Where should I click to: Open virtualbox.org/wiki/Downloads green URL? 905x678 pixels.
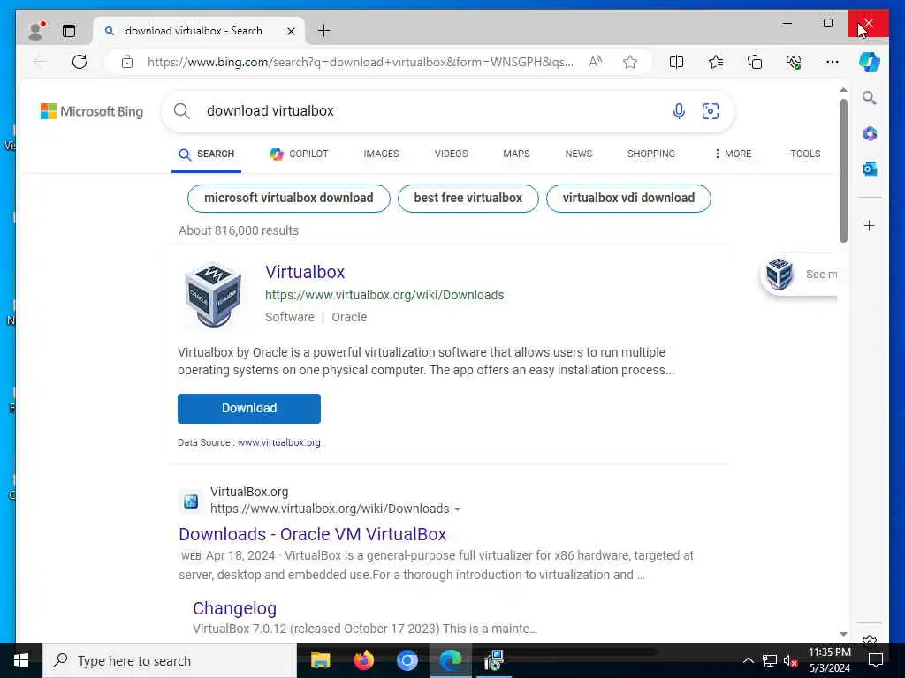(x=384, y=295)
